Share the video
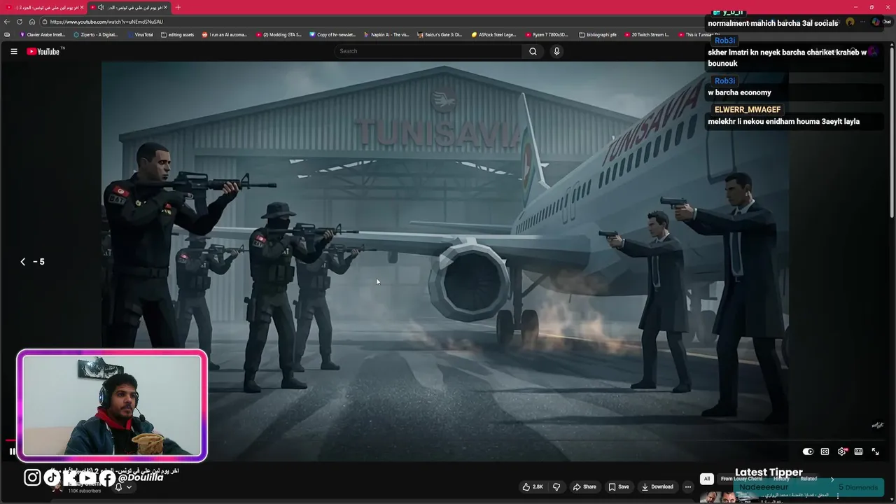Image resolution: width=896 pixels, height=504 pixels. [584, 486]
